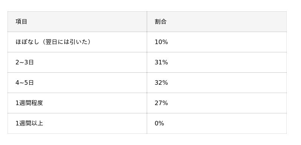Click the 10% value cell

point(217,42)
